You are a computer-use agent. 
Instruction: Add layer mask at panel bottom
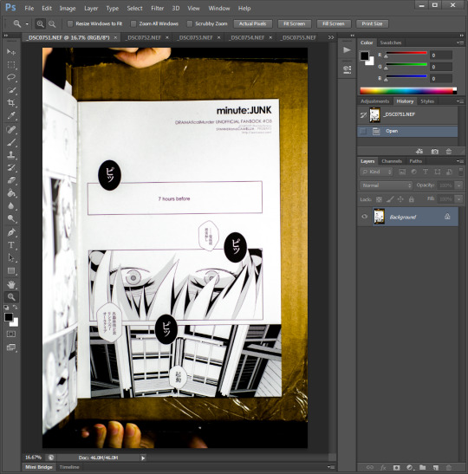click(x=396, y=467)
